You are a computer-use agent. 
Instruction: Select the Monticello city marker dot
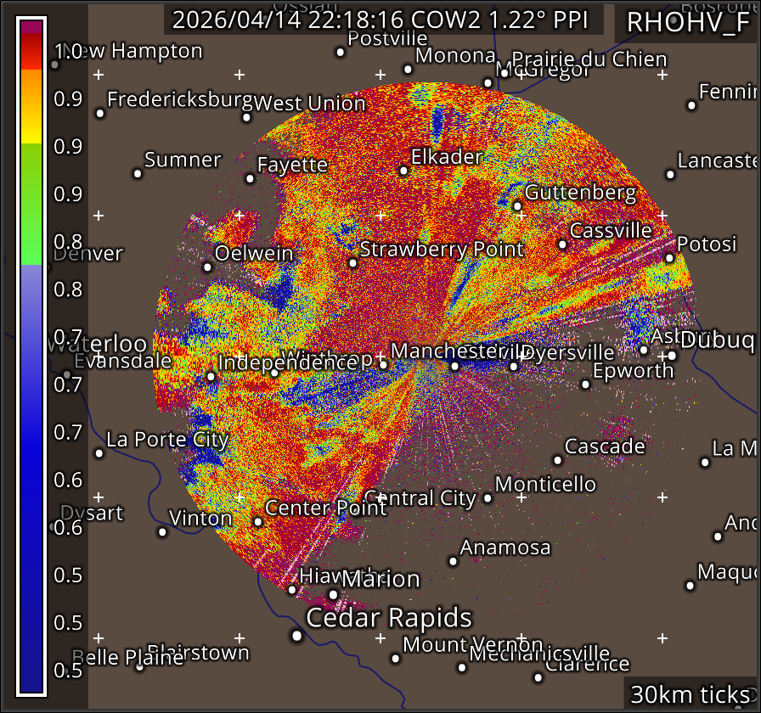(488, 498)
